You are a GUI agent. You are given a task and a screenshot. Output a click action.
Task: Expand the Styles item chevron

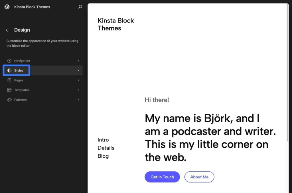coord(78,70)
